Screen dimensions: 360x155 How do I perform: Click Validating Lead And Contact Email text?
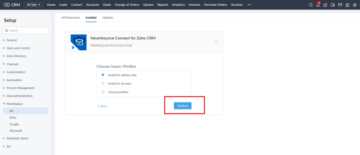(111, 45)
